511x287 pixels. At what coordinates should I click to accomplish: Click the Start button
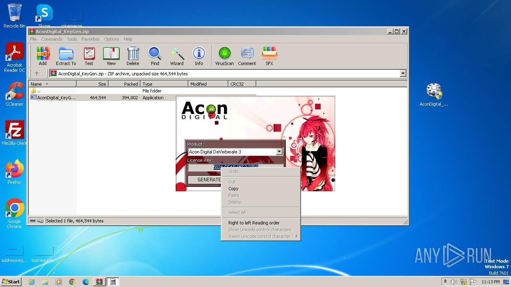click(11, 282)
